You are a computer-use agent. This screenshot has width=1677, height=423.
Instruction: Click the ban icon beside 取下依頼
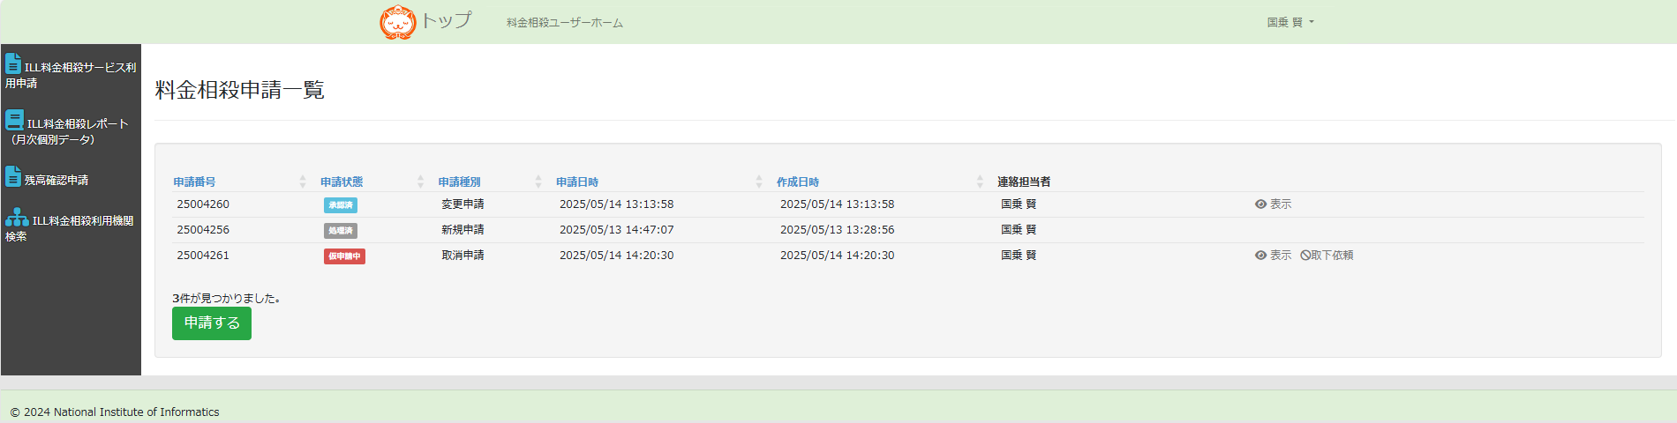[1305, 256]
